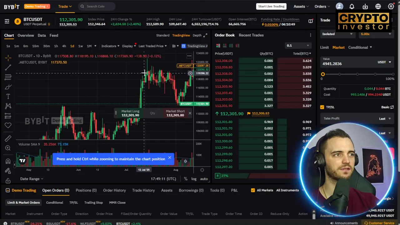Open the top-right settings gear
This screenshot has width=400, height=225.
391,6
